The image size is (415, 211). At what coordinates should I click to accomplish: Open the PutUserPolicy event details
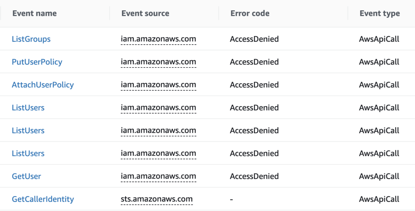click(37, 62)
